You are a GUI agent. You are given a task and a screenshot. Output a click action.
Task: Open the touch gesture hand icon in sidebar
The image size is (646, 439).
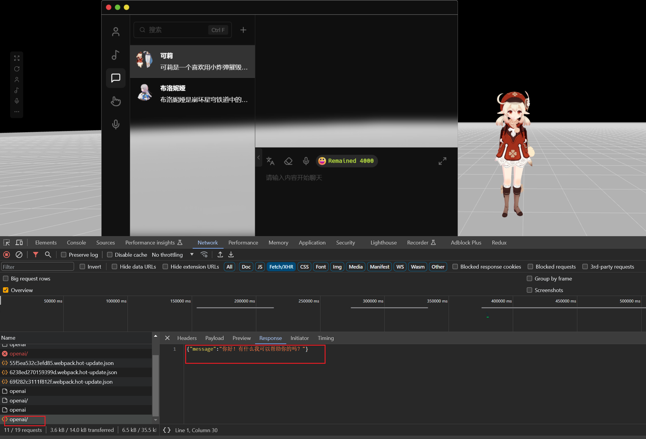point(116,101)
